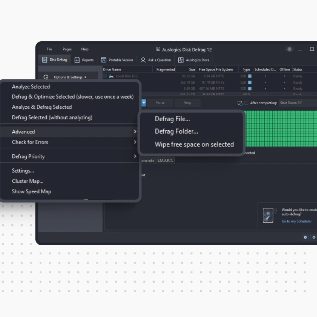Screen dimensions: 317x317
Task: Select the Local Disk (C:) row name
Action: [126, 76]
